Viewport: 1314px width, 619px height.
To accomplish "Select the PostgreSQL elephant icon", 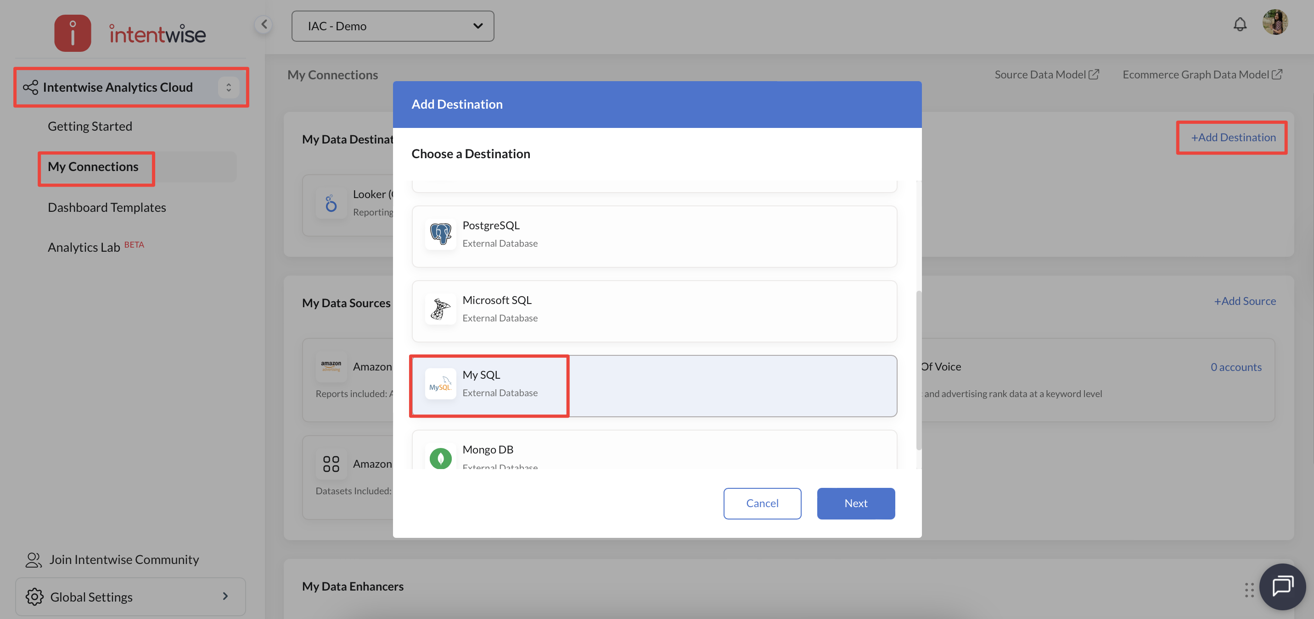I will (440, 234).
